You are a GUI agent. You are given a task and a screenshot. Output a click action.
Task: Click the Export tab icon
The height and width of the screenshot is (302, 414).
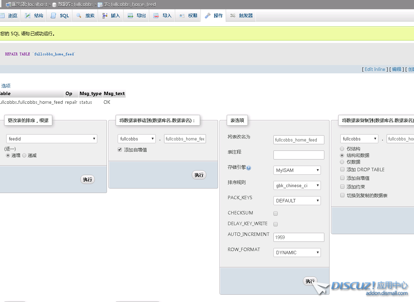click(x=130, y=16)
